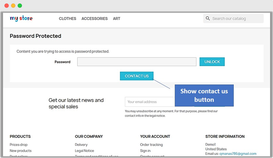Click the magnifying glass search icon

pyautogui.click(x=208, y=18)
